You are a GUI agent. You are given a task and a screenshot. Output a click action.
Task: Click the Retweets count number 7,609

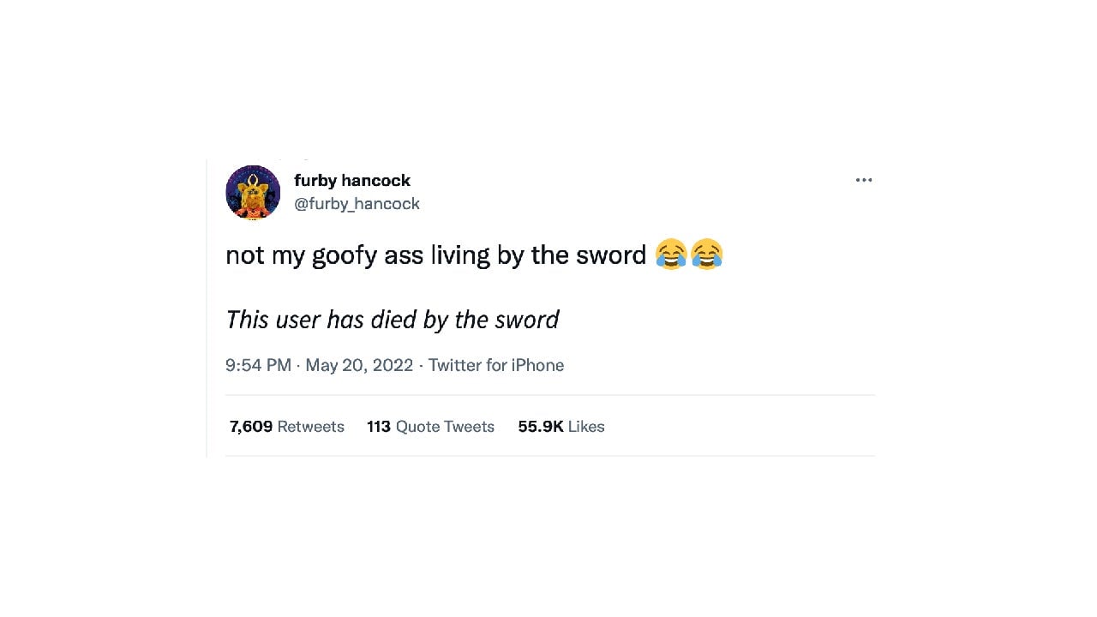point(250,426)
